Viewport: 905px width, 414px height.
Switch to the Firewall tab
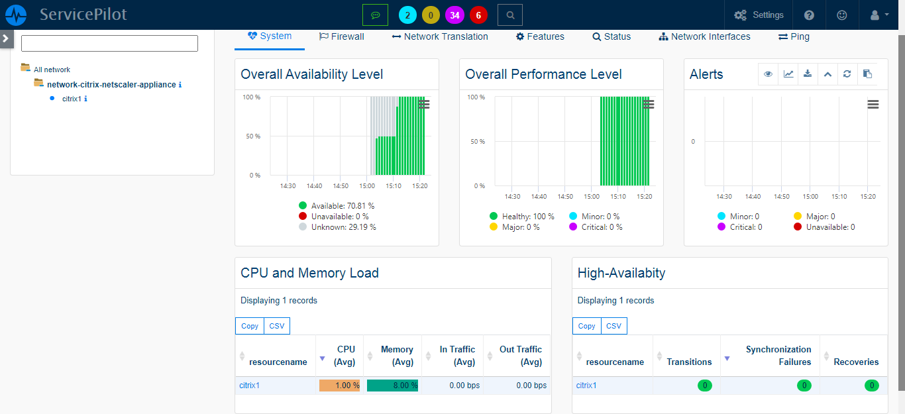[341, 36]
